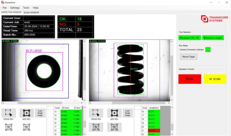Image resolution: width=231 pixels, height=136 pixels.
Task: Click resize ROI icon below right ADD ROI
Action: (114, 127)
